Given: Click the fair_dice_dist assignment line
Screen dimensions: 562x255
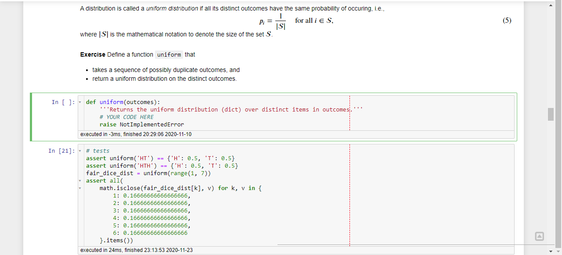Looking at the screenshot, I should (x=148, y=173).
